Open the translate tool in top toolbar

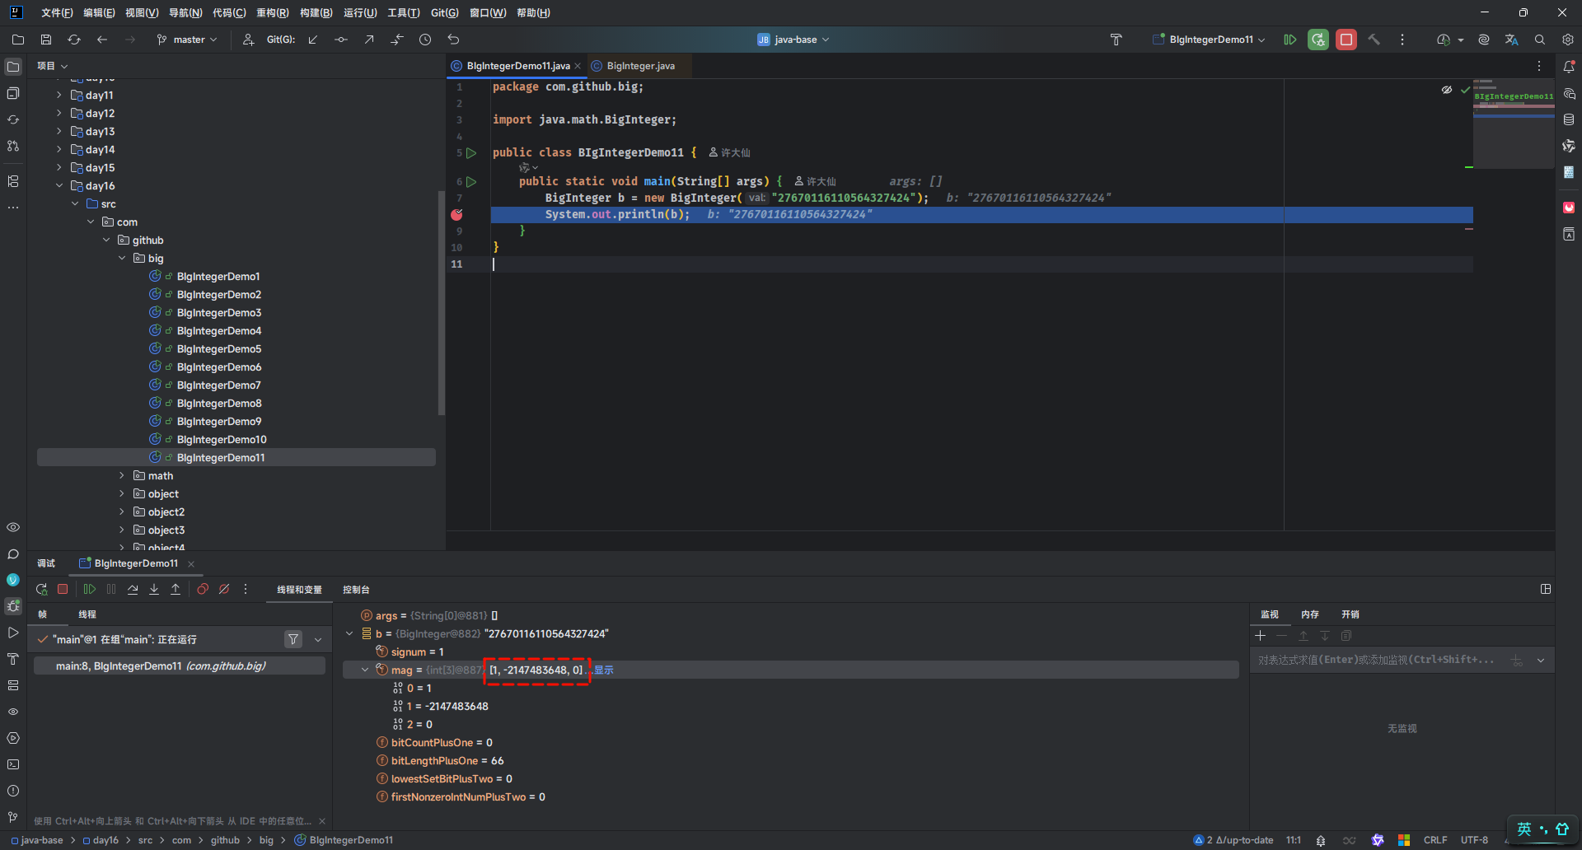[x=1511, y=40]
